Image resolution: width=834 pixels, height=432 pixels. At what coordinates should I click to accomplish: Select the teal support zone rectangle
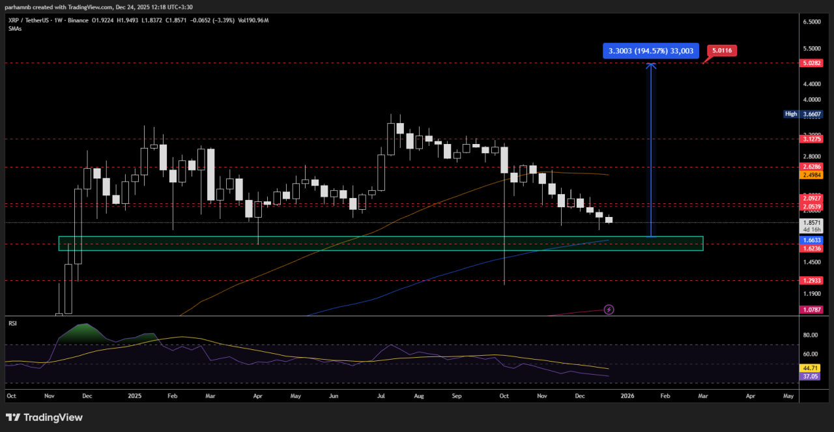[381, 243]
